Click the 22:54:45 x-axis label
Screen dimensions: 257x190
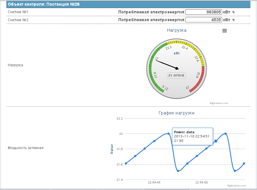154,182
